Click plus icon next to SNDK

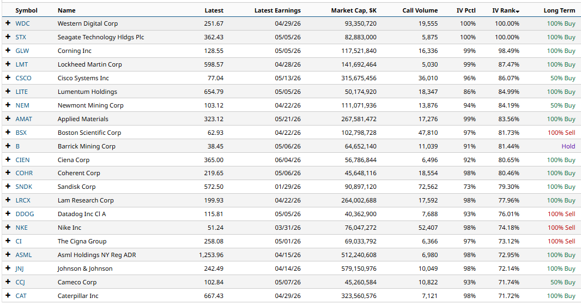(x=8, y=187)
